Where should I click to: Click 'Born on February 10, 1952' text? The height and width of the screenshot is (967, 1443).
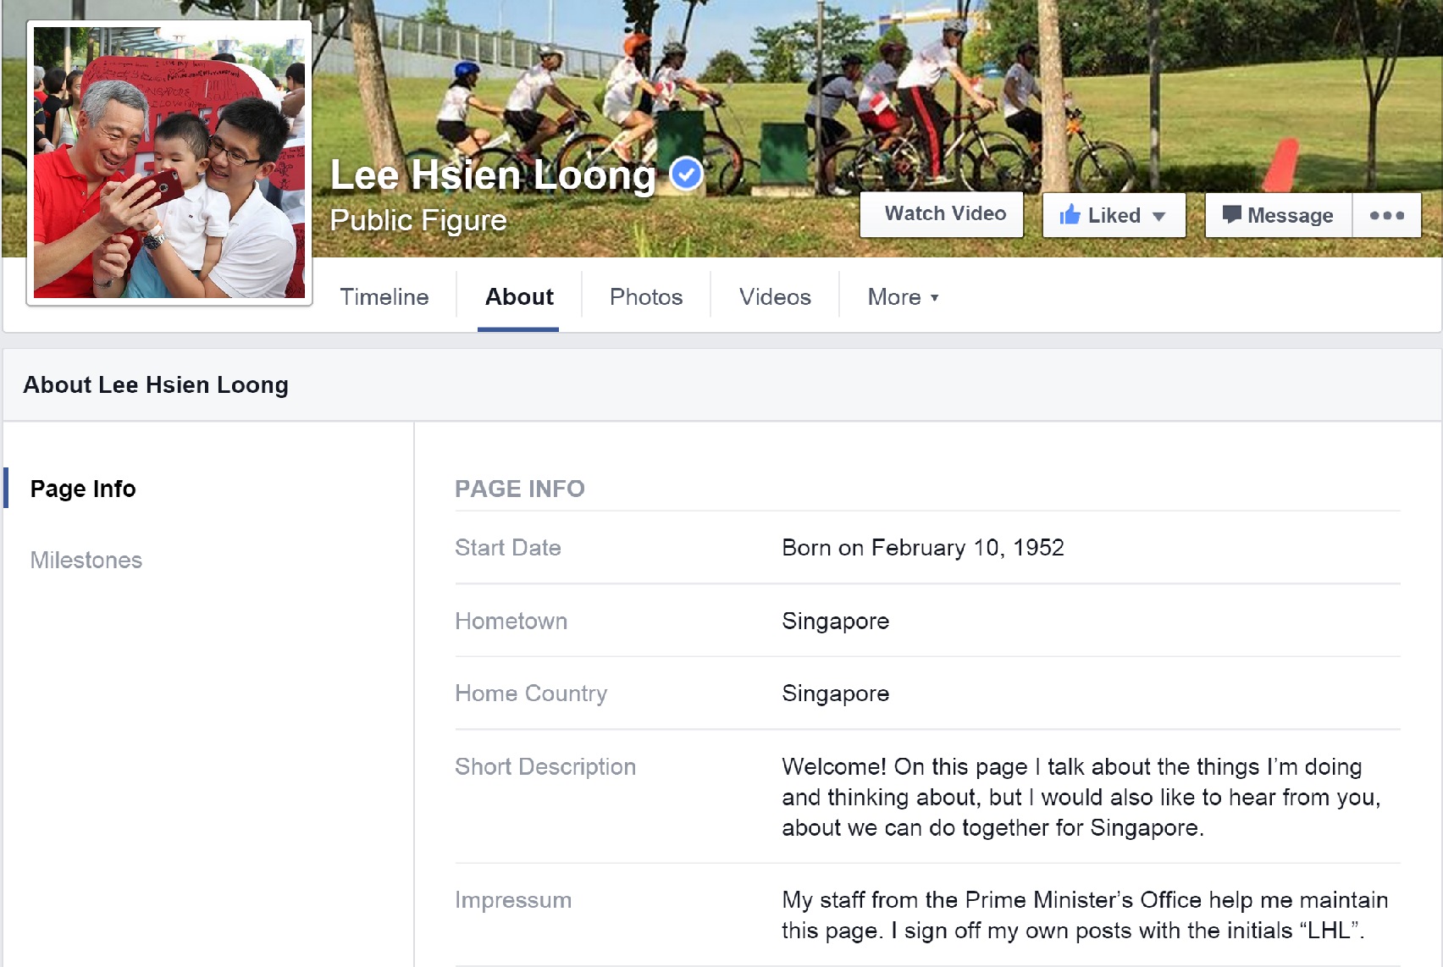923,548
